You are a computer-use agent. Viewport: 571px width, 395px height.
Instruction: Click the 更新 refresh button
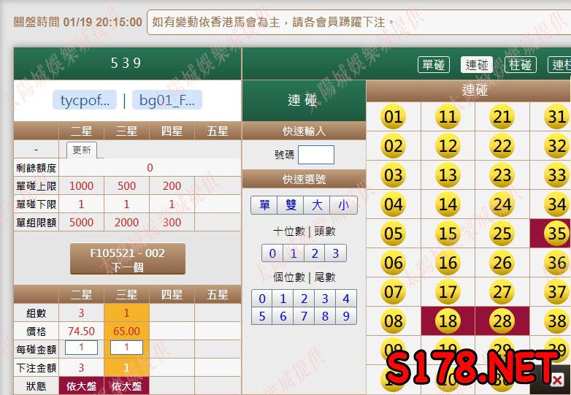[82, 150]
